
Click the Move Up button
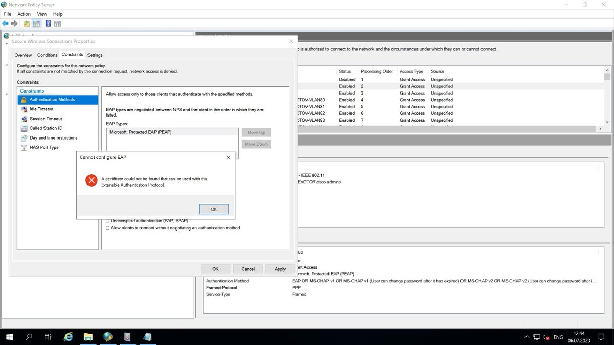[256, 132]
